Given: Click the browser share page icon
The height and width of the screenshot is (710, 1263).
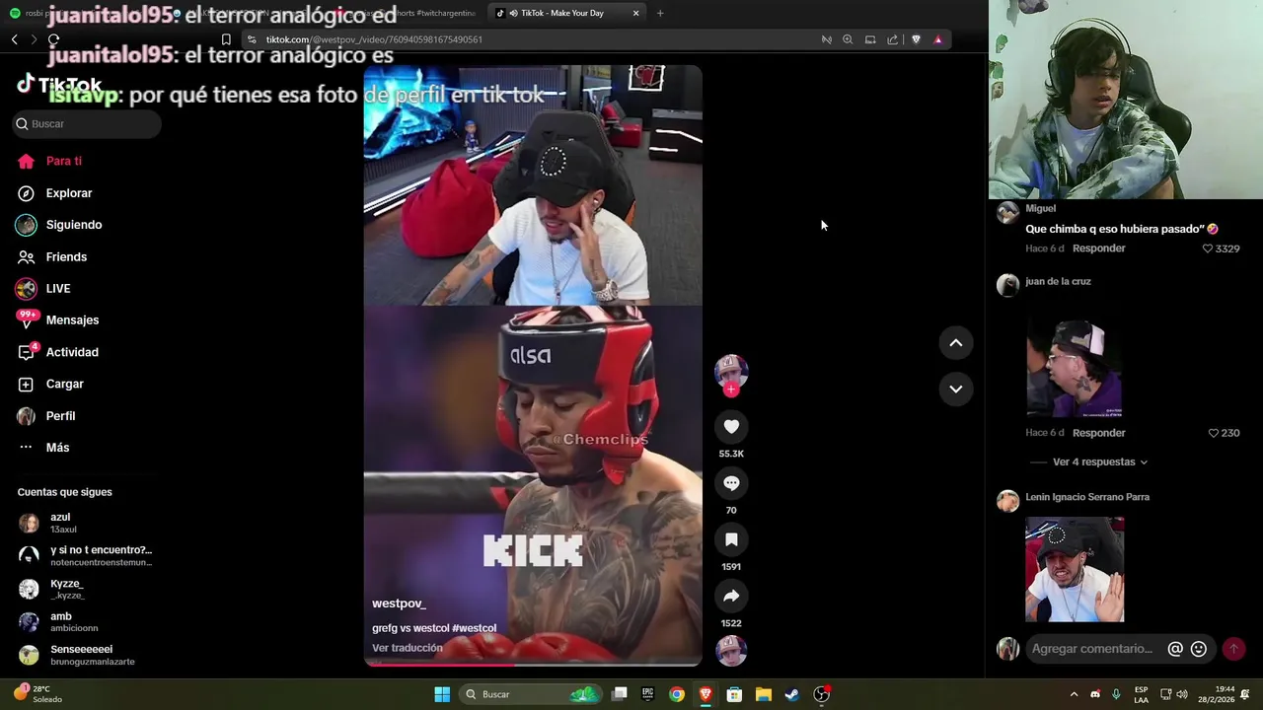Looking at the screenshot, I should (893, 39).
